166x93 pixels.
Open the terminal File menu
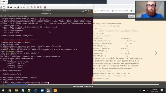[x=1, y=16]
